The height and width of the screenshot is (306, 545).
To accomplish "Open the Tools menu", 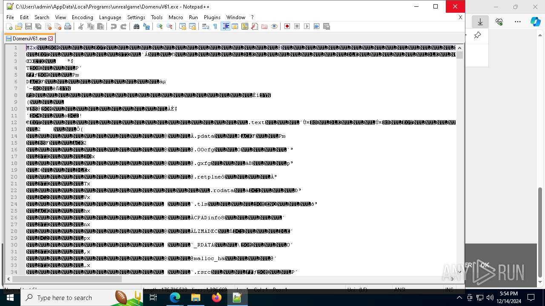I will coord(157,17).
